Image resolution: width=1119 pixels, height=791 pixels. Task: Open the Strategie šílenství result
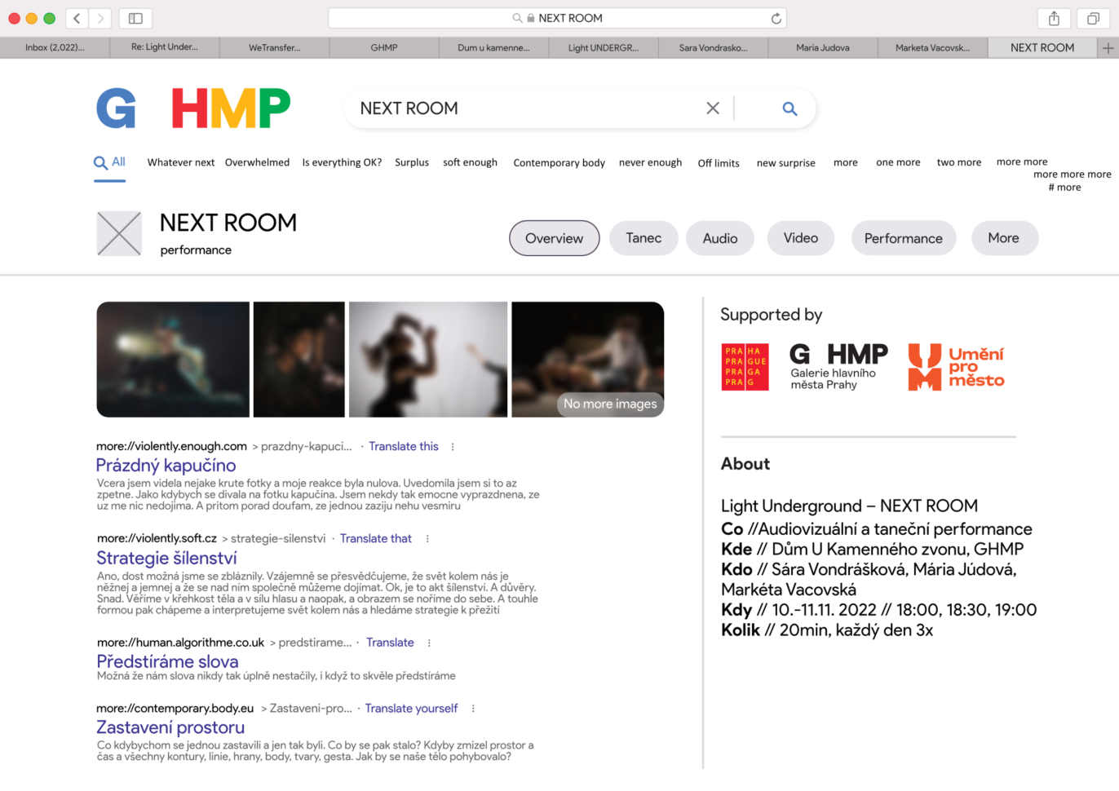click(166, 559)
